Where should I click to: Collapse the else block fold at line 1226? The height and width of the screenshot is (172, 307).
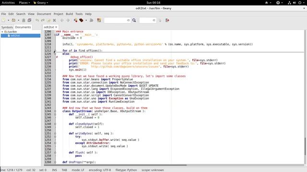coord(55,54)
